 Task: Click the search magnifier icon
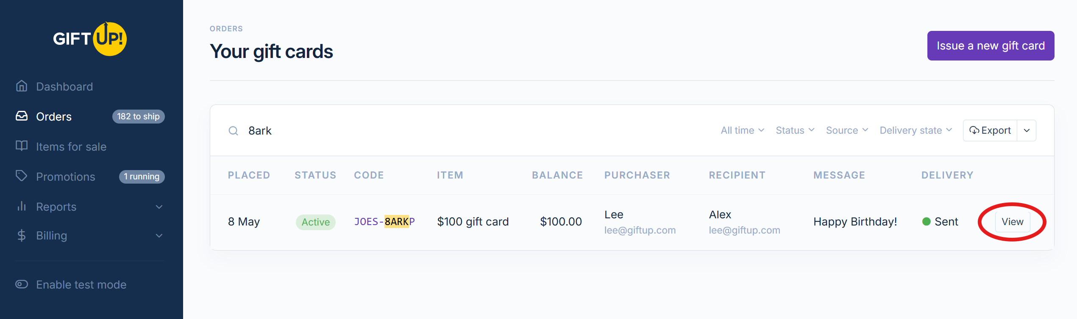pos(233,131)
